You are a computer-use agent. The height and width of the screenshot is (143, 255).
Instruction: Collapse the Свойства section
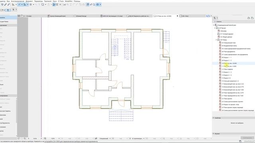point(214,118)
